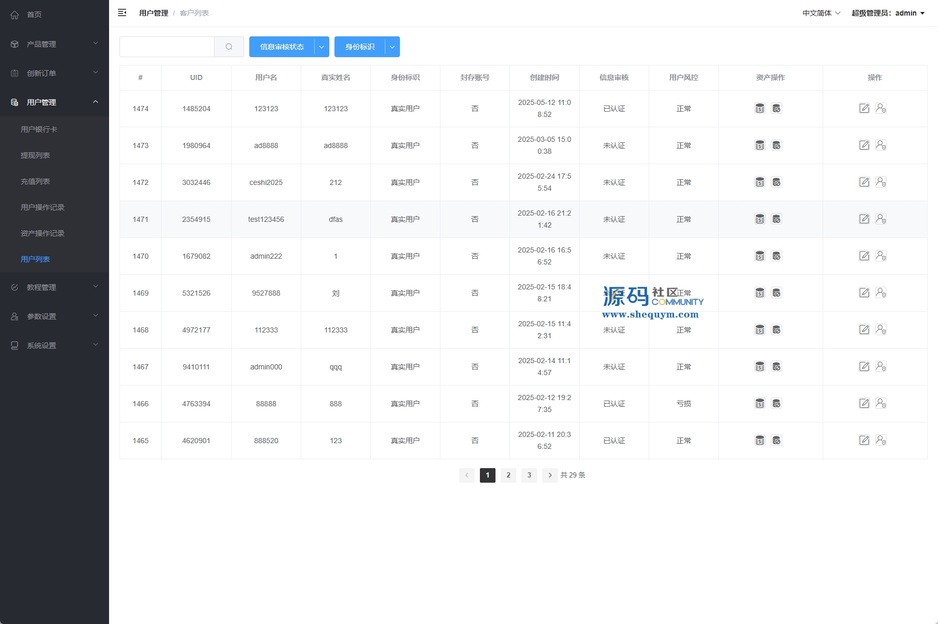Viewport: 938px width, 624px height.
Task: Collapse sidebar using the hamburger menu icon
Action: [x=122, y=13]
